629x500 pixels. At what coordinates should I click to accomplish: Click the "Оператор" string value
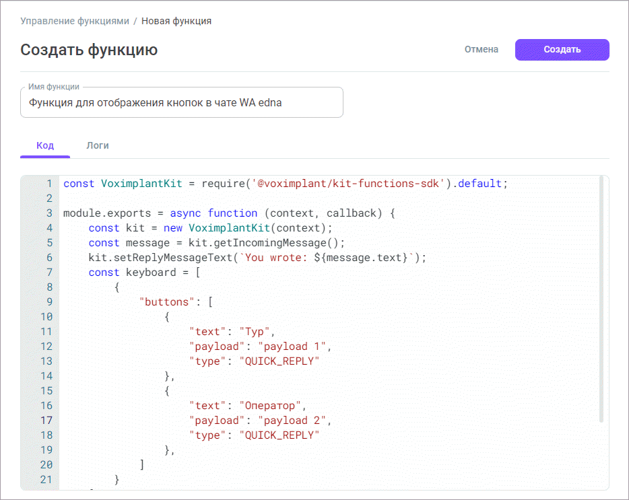(x=269, y=406)
